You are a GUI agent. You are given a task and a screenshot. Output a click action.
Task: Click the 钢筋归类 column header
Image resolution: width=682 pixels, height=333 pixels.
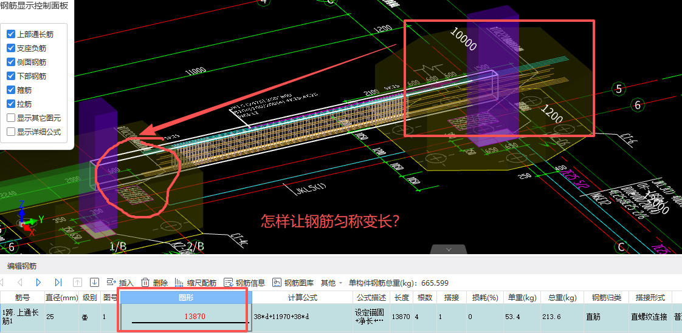point(606,297)
